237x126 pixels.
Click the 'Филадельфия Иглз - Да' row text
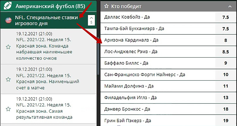(x=130, y=98)
